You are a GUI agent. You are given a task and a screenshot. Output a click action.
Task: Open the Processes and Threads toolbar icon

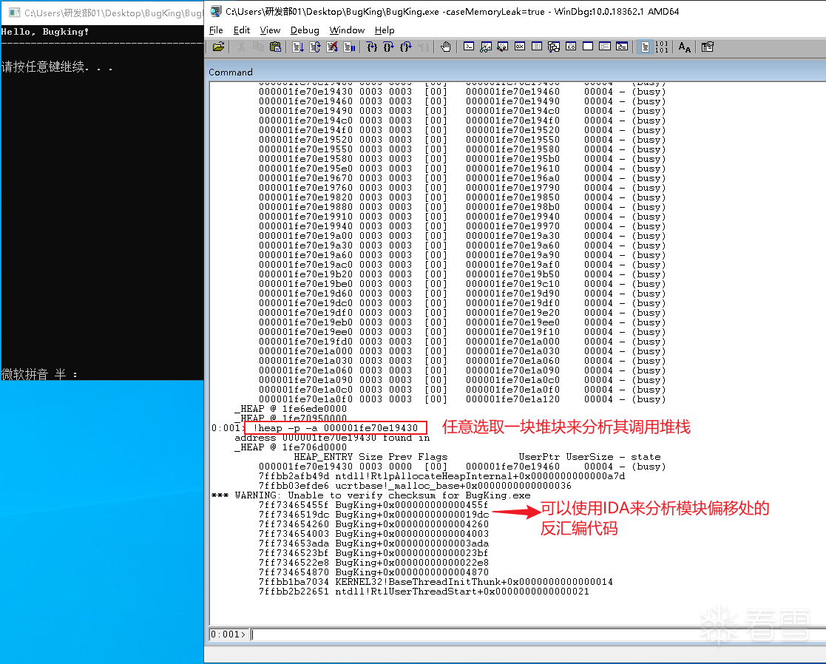[605, 47]
